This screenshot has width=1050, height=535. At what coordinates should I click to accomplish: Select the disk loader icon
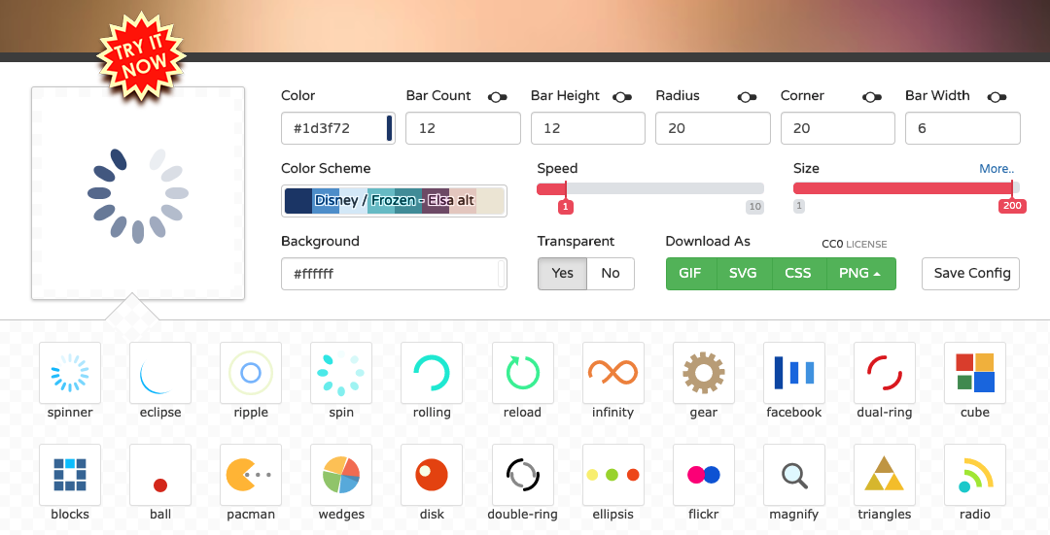[432, 474]
